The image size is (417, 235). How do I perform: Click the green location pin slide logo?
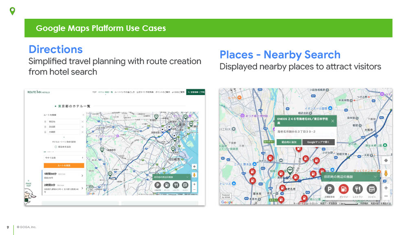coord(12,11)
